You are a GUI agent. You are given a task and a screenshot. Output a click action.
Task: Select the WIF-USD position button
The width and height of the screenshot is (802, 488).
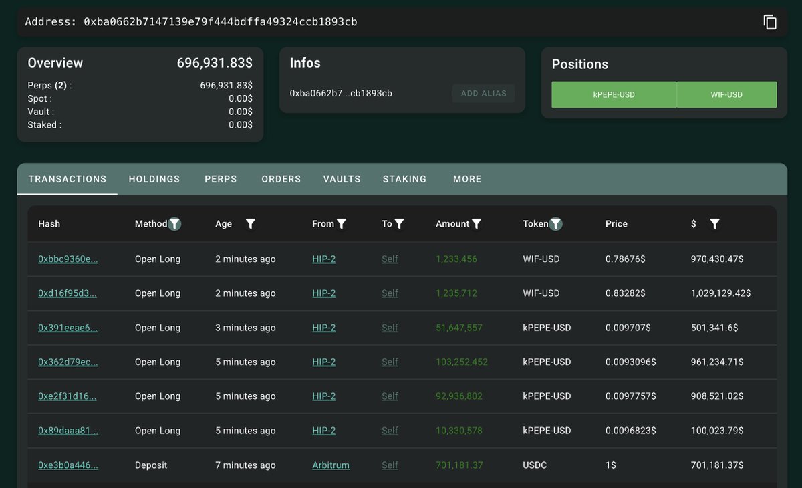click(x=727, y=95)
